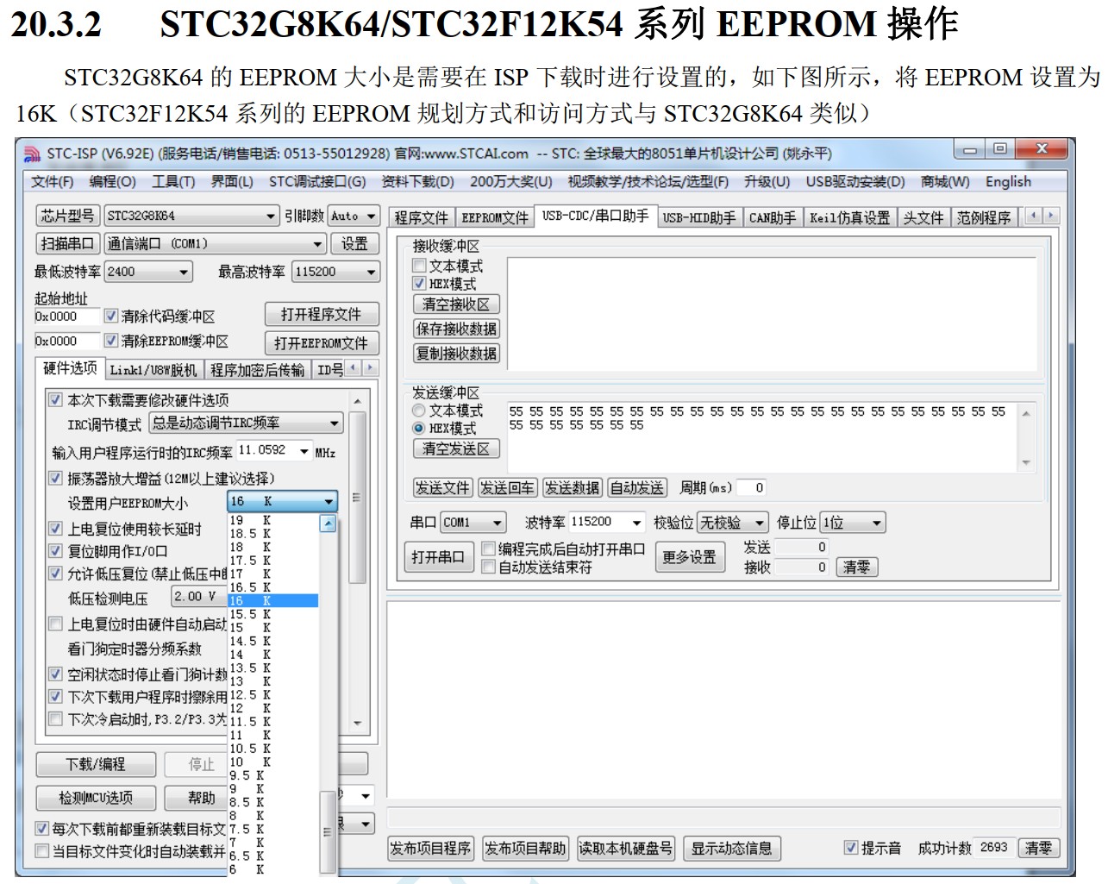Select send buffer HEX模式 radio button
1108x884 pixels.
[x=419, y=428]
